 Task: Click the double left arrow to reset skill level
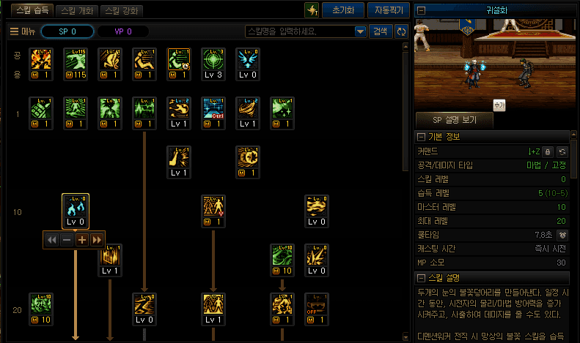click(52, 240)
